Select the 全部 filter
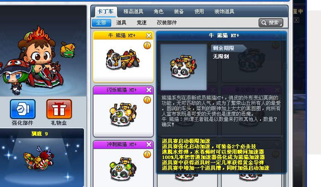This screenshot has width=321, height=187. (x=101, y=23)
